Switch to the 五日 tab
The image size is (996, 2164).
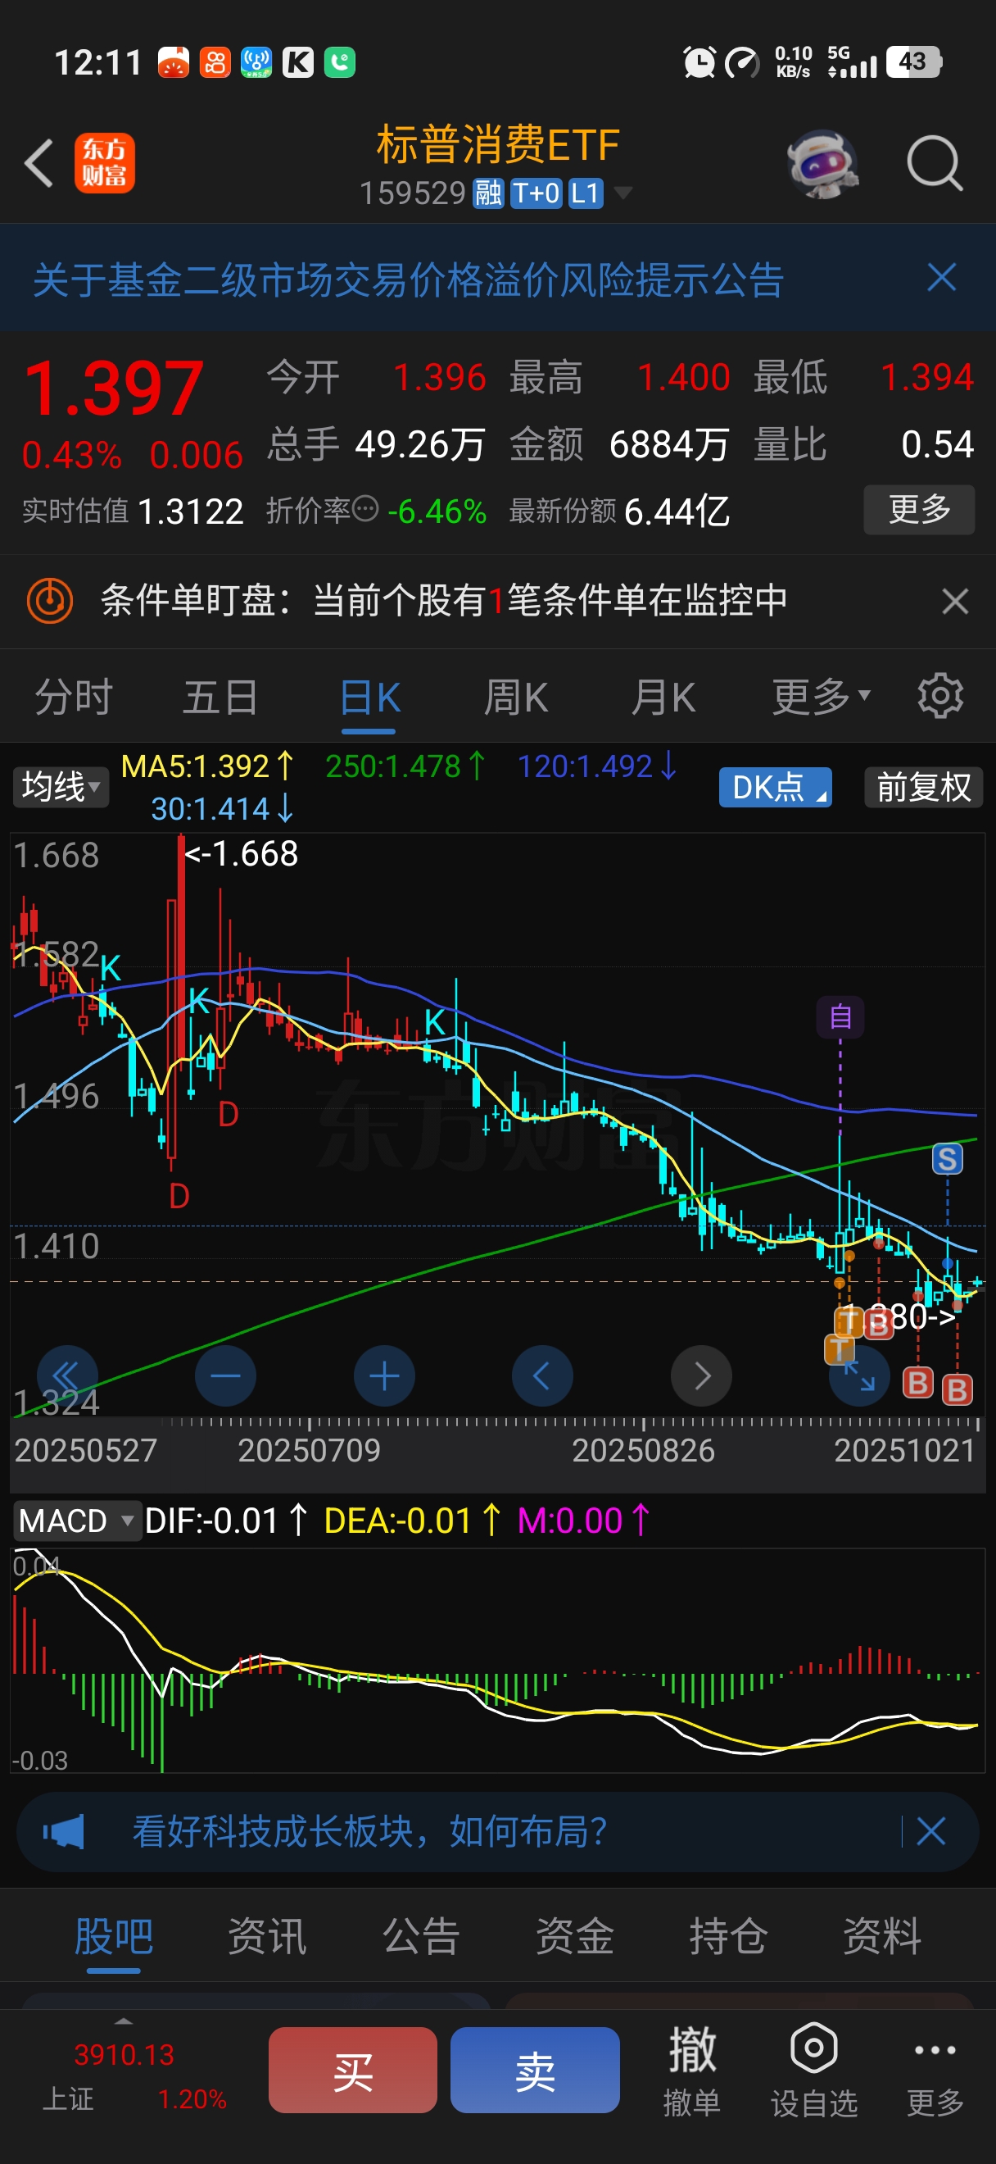[x=220, y=698]
